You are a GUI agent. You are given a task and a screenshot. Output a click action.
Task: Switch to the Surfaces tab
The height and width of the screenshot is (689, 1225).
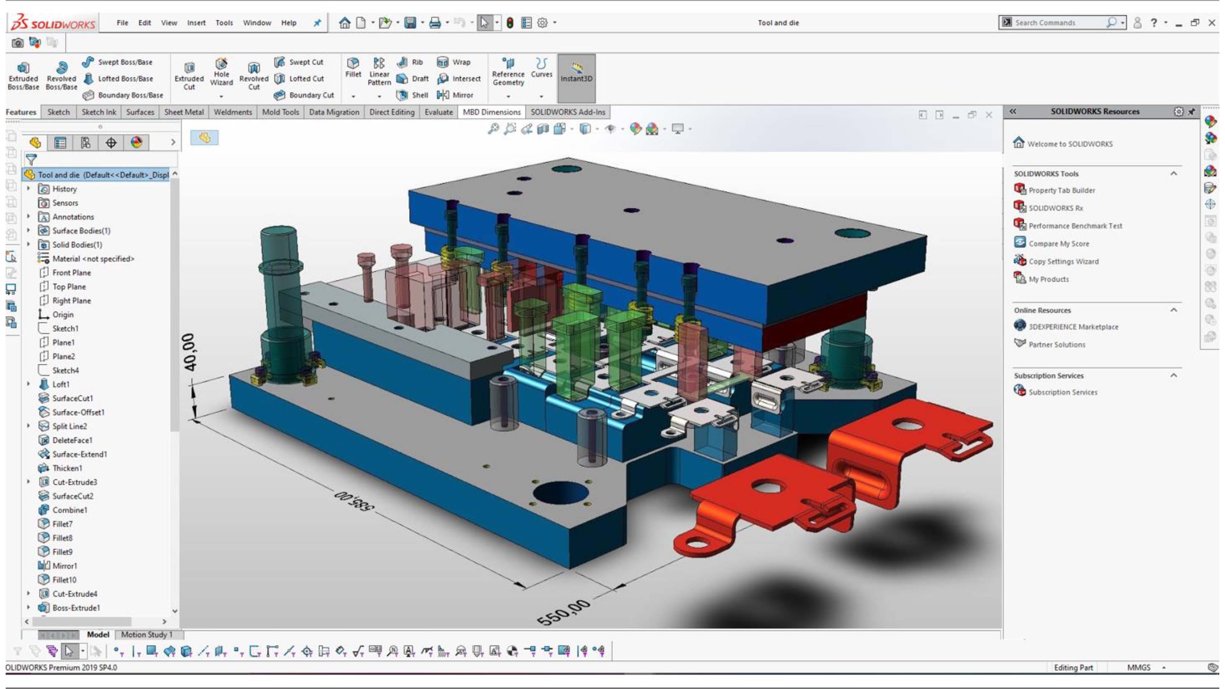(x=140, y=112)
